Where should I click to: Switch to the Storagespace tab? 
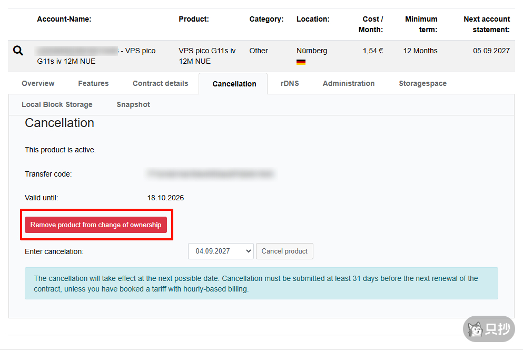(x=422, y=83)
